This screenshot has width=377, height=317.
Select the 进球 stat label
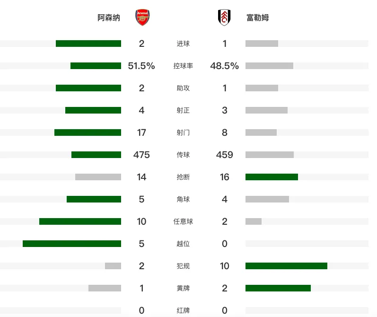[x=183, y=44]
